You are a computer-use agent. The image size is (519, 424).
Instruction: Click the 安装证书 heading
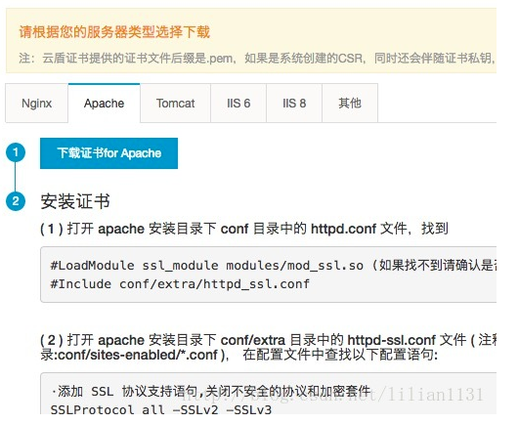pyautogui.click(x=75, y=201)
